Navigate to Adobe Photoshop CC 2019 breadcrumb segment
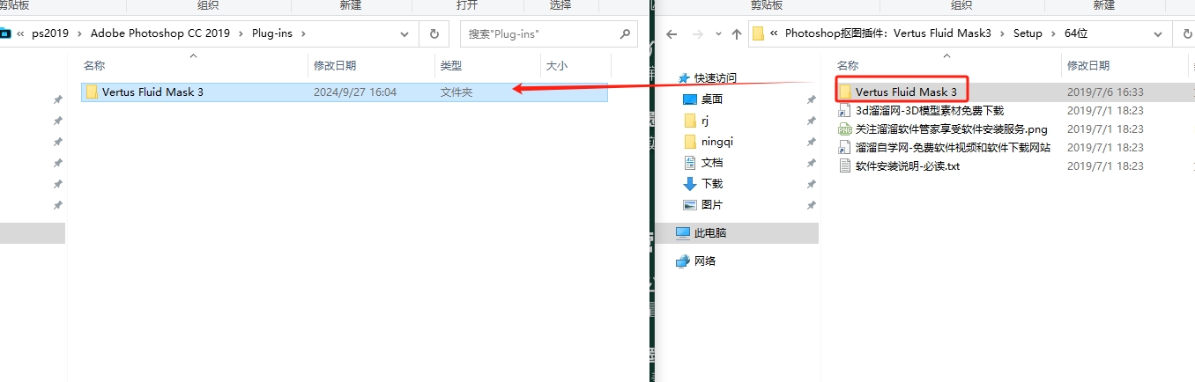 coord(160,33)
